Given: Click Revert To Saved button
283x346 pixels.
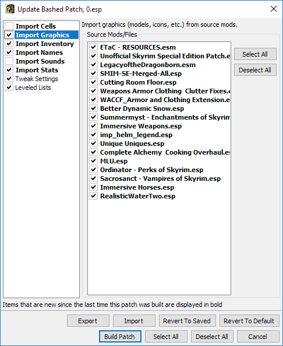Looking at the screenshot, I should 187,321.
